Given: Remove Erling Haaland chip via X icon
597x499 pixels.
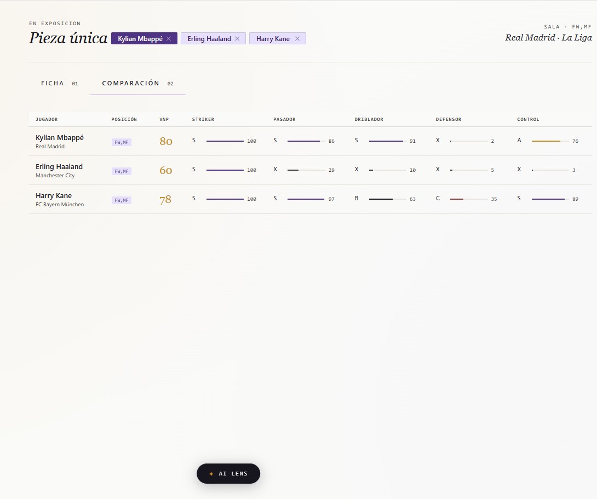Looking at the screenshot, I should [x=237, y=38].
